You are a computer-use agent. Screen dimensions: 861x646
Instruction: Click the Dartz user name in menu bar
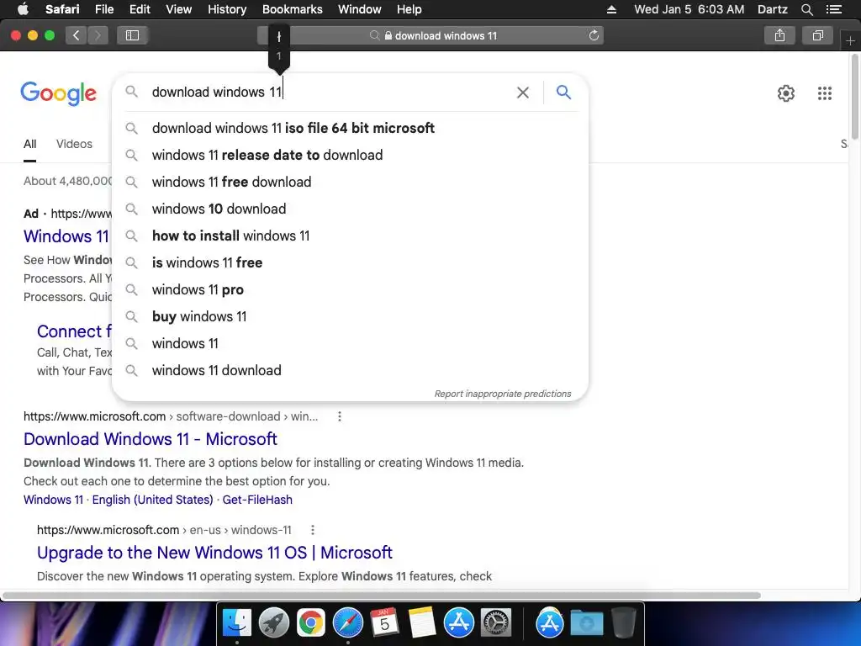pos(772,9)
